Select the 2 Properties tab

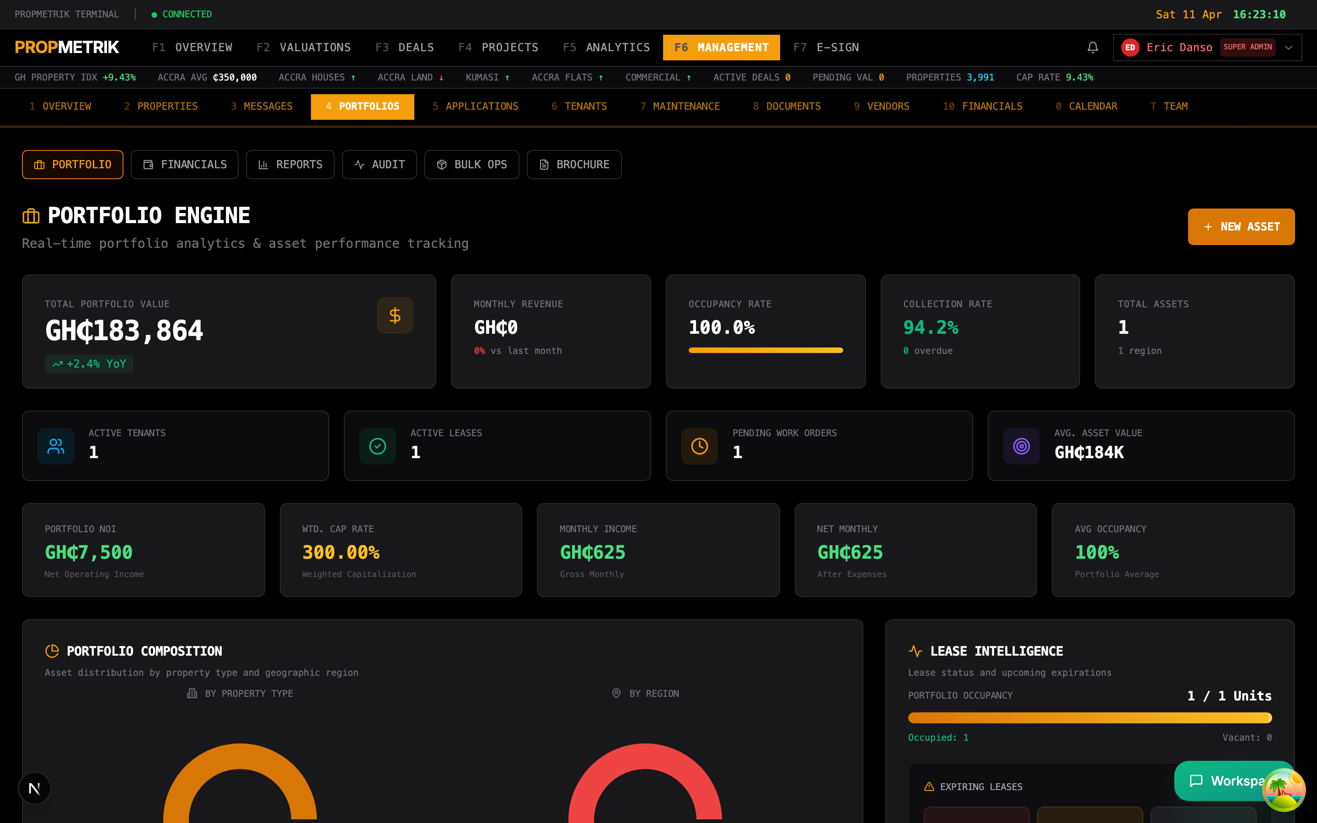click(161, 106)
